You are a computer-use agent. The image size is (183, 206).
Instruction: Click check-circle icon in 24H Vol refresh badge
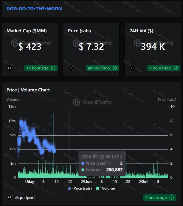coord(176,68)
